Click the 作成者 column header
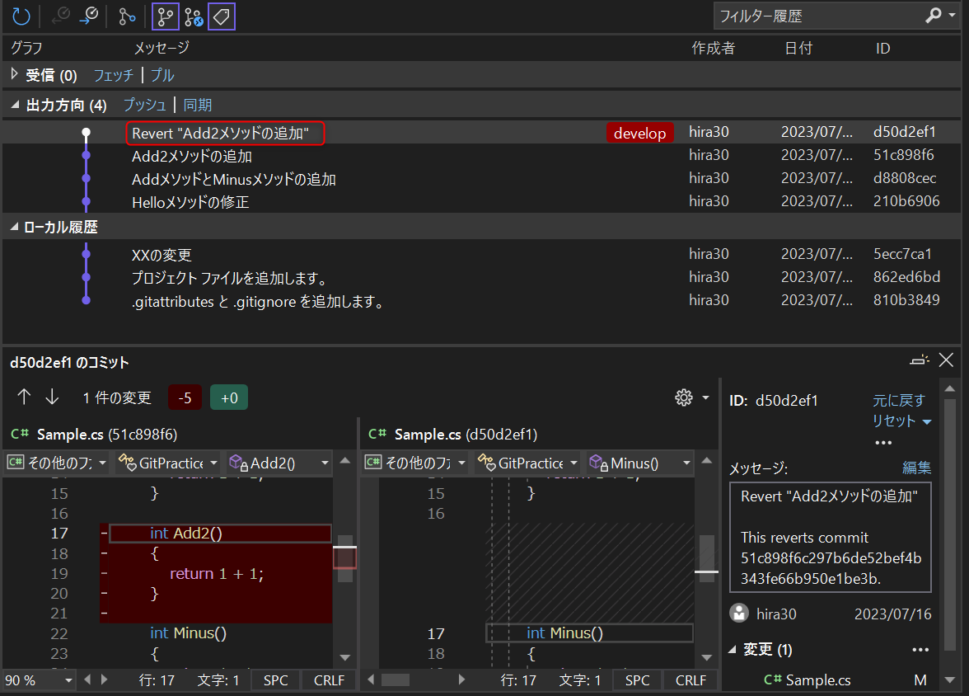This screenshot has width=969, height=696. click(714, 48)
